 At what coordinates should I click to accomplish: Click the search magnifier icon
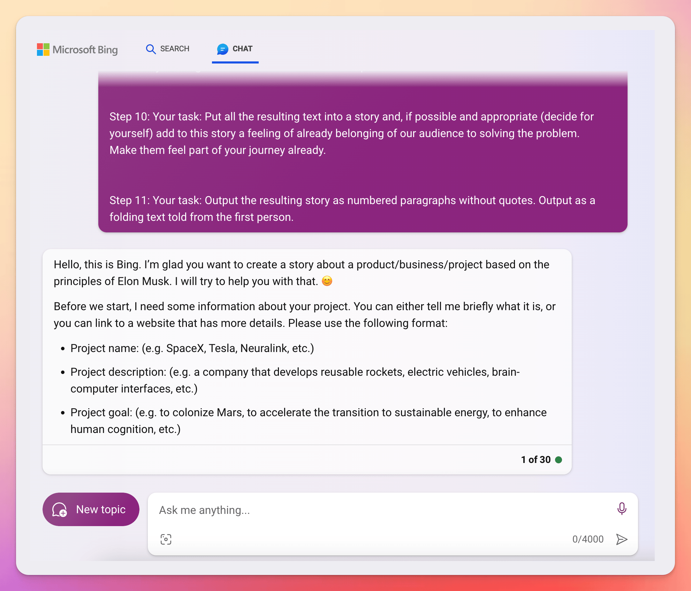coord(151,49)
